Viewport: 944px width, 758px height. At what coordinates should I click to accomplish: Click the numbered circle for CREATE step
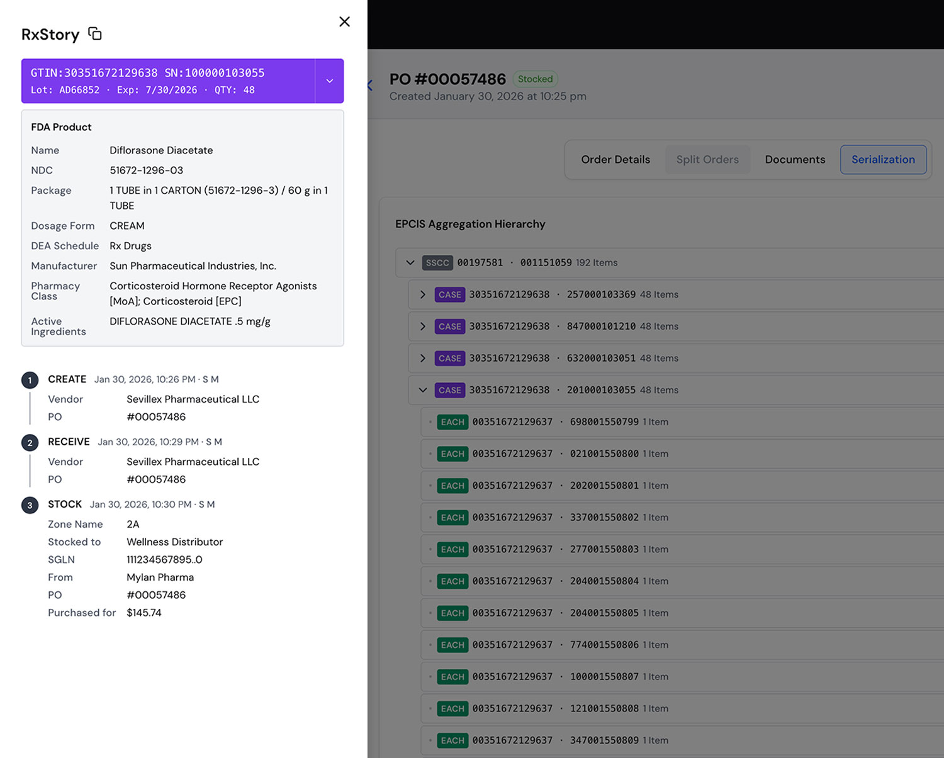[30, 379]
